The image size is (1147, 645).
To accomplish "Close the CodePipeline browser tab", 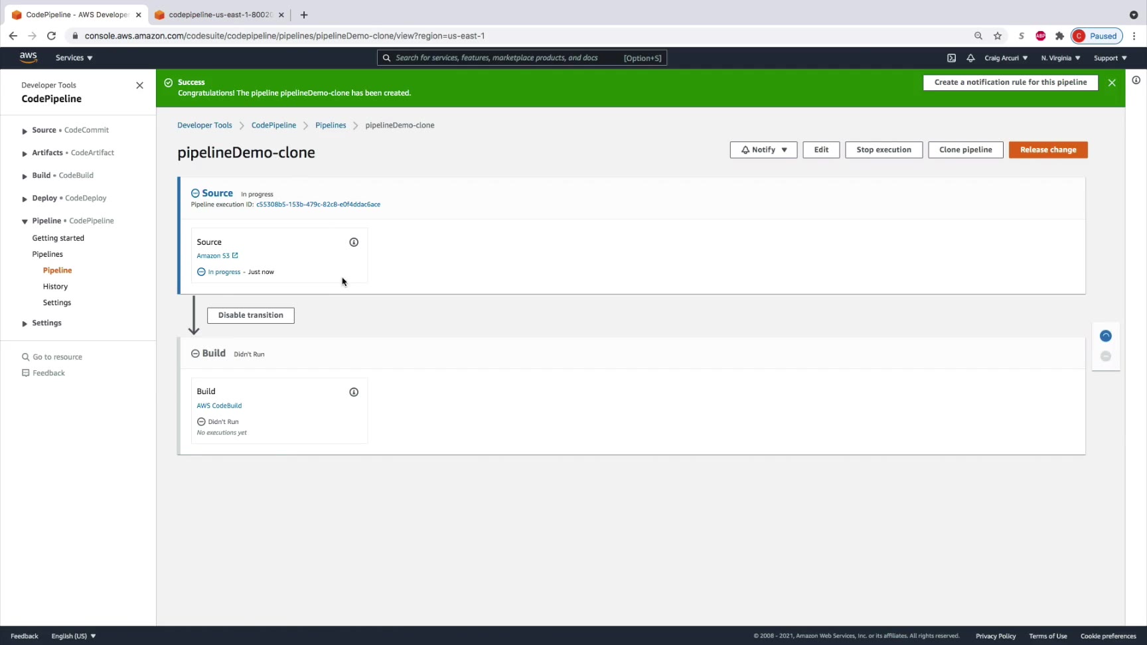I will 138,15.
